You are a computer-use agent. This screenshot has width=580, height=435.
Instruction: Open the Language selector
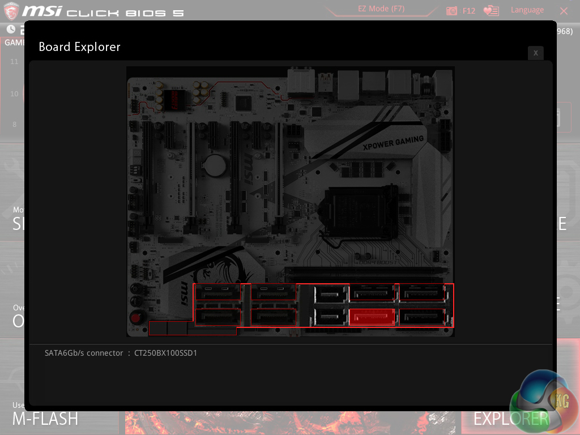click(x=527, y=10)
